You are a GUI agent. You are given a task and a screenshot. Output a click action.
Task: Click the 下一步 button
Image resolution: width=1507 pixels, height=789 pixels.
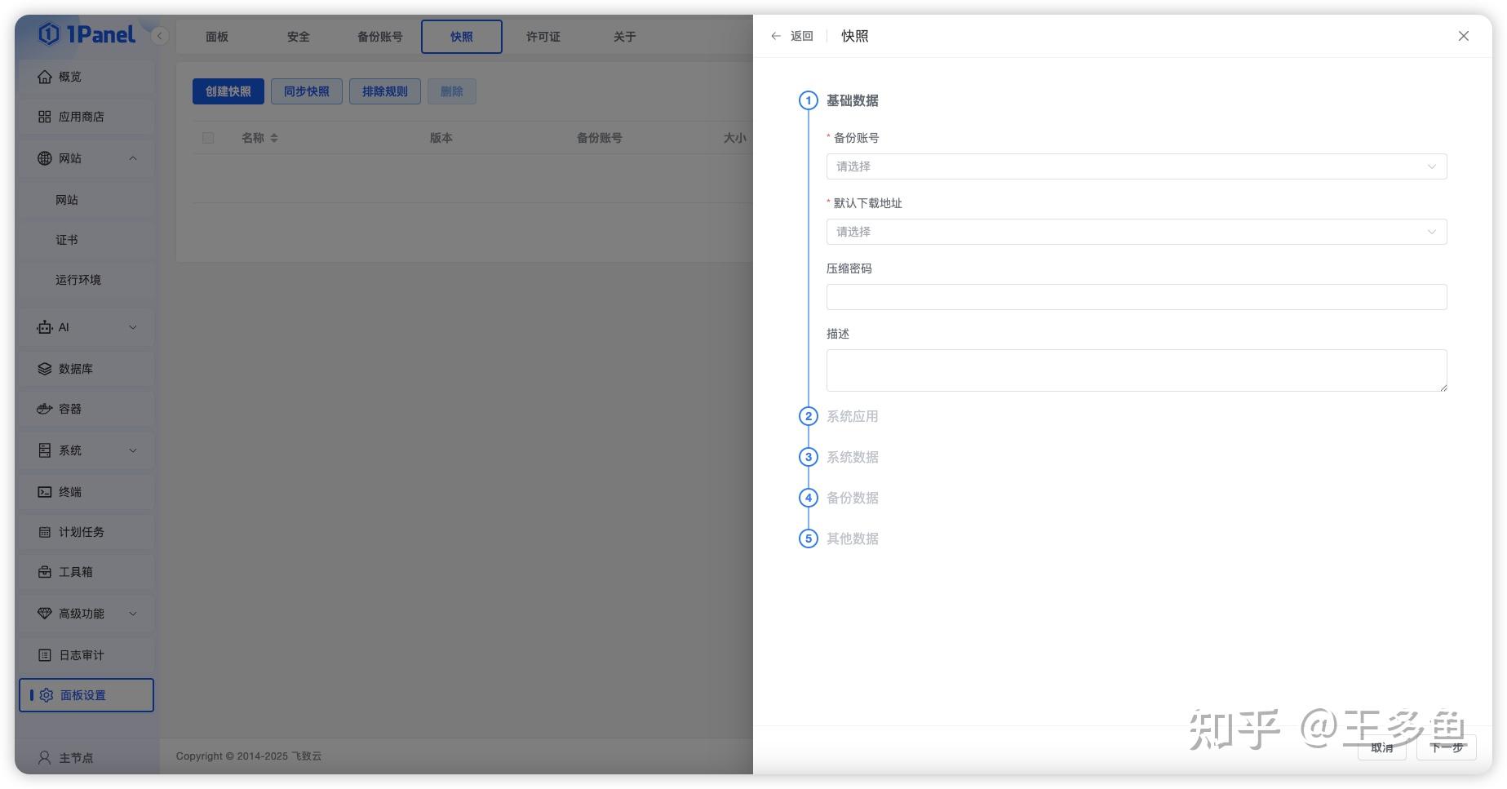click(1447, 747)
